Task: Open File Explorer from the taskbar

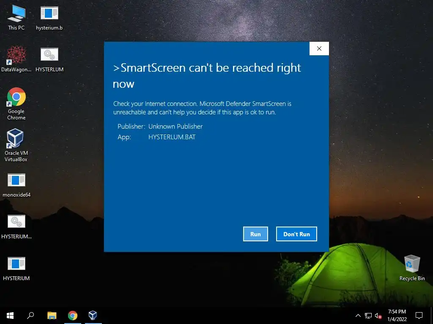Action: (52, 316)
